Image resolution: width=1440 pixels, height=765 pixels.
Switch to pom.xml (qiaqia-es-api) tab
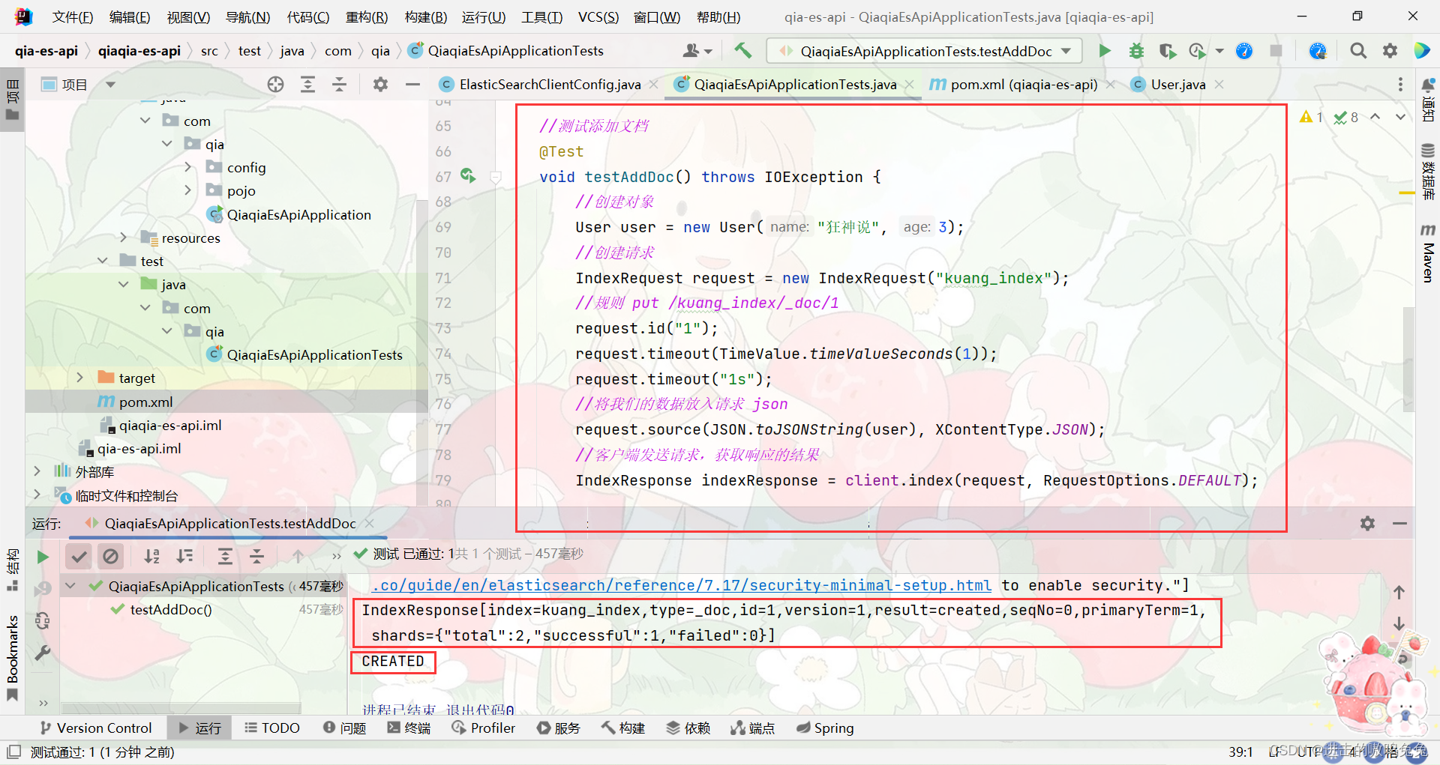coord(1024,85)
